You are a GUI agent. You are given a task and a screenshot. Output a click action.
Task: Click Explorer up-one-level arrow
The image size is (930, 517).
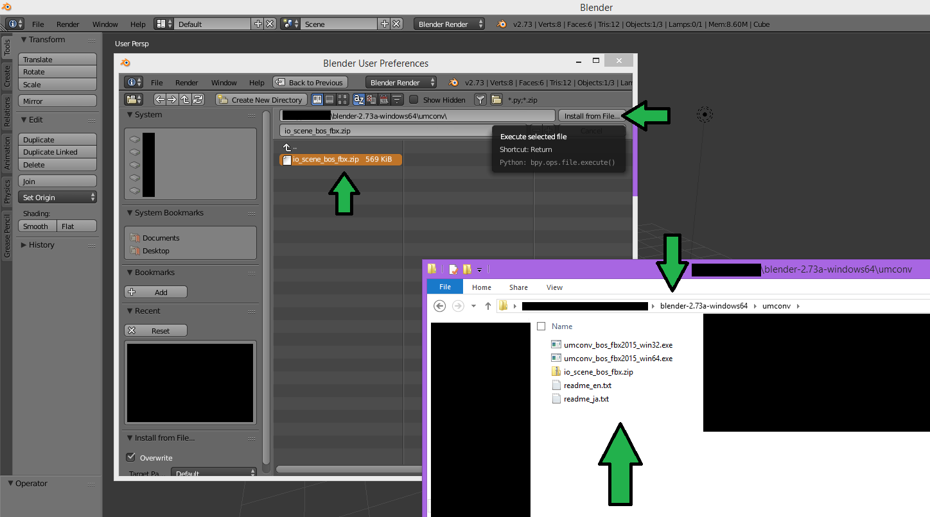pos(488,306)
